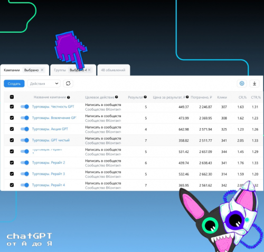
Task: Disable the Туртовары. Рерайт 3 campaign switch
Action: [x=25, y=174]
